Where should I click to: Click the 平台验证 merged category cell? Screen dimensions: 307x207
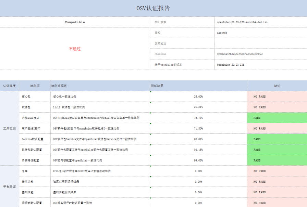point(10,187)
